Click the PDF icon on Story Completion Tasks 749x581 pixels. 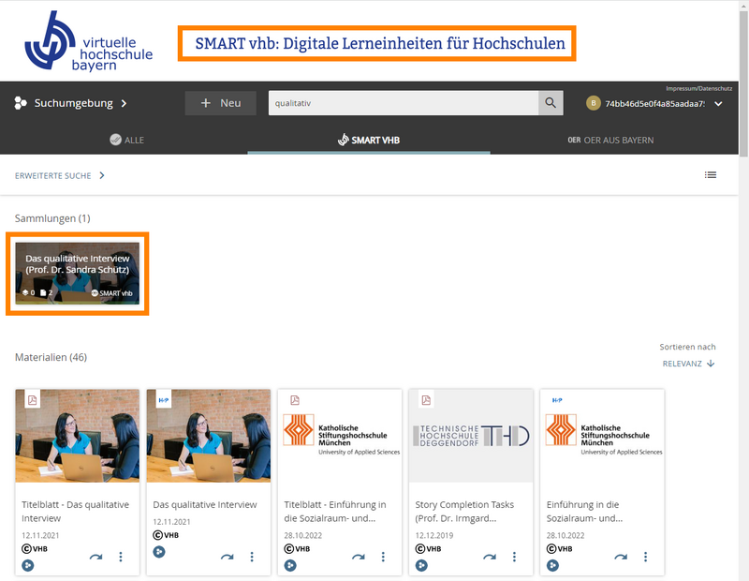click(x=426, y=401)
